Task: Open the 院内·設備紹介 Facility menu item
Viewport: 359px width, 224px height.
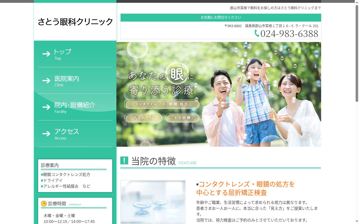Action: 75,107
